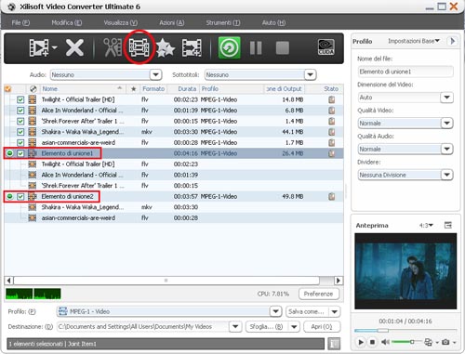Click the Add Output Profile toolbar icon
This screenshot has height=354, width=465.
[x=192, y=47]
